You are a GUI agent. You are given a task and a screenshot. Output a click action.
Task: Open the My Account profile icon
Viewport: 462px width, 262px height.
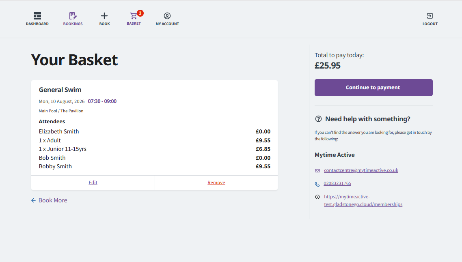click(167, 15)
